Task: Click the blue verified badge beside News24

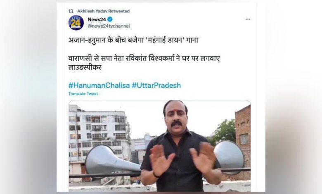Action: pyautogui.click(x=110, y=19)
